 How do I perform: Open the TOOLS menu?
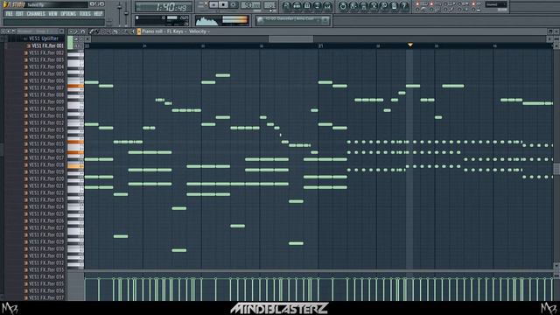pos(85,14)
